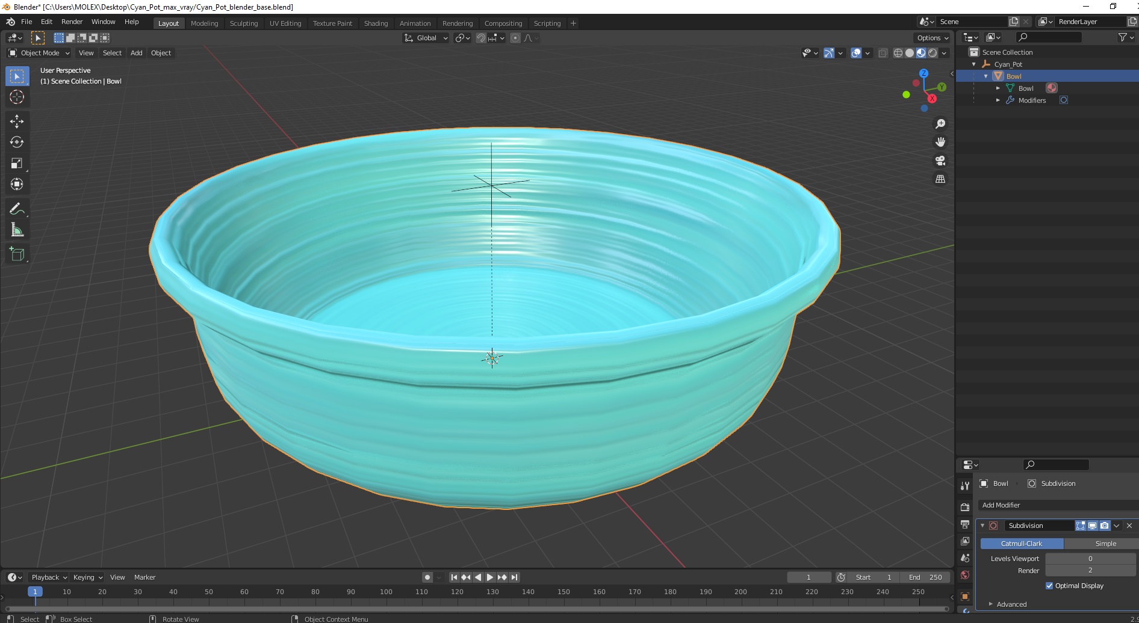Click the End frame 250 field

925,577
